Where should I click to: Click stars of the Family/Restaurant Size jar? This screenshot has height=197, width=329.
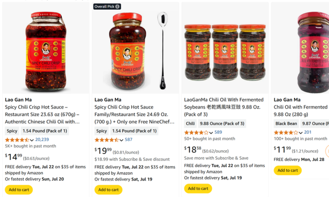point(107,140)
